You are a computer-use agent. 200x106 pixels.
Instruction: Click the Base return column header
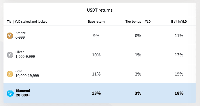click(x=96, y=21)
